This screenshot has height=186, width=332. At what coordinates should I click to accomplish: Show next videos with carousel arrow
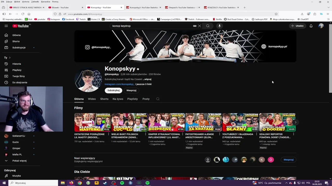[x=295, y=122]
